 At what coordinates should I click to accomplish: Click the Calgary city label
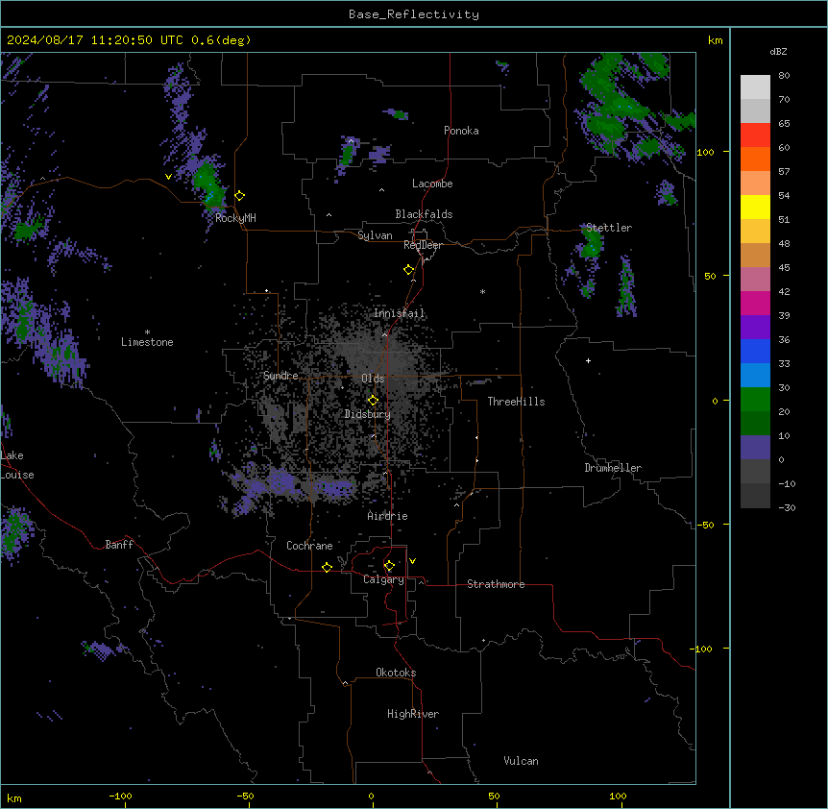(x=383, y=579)
